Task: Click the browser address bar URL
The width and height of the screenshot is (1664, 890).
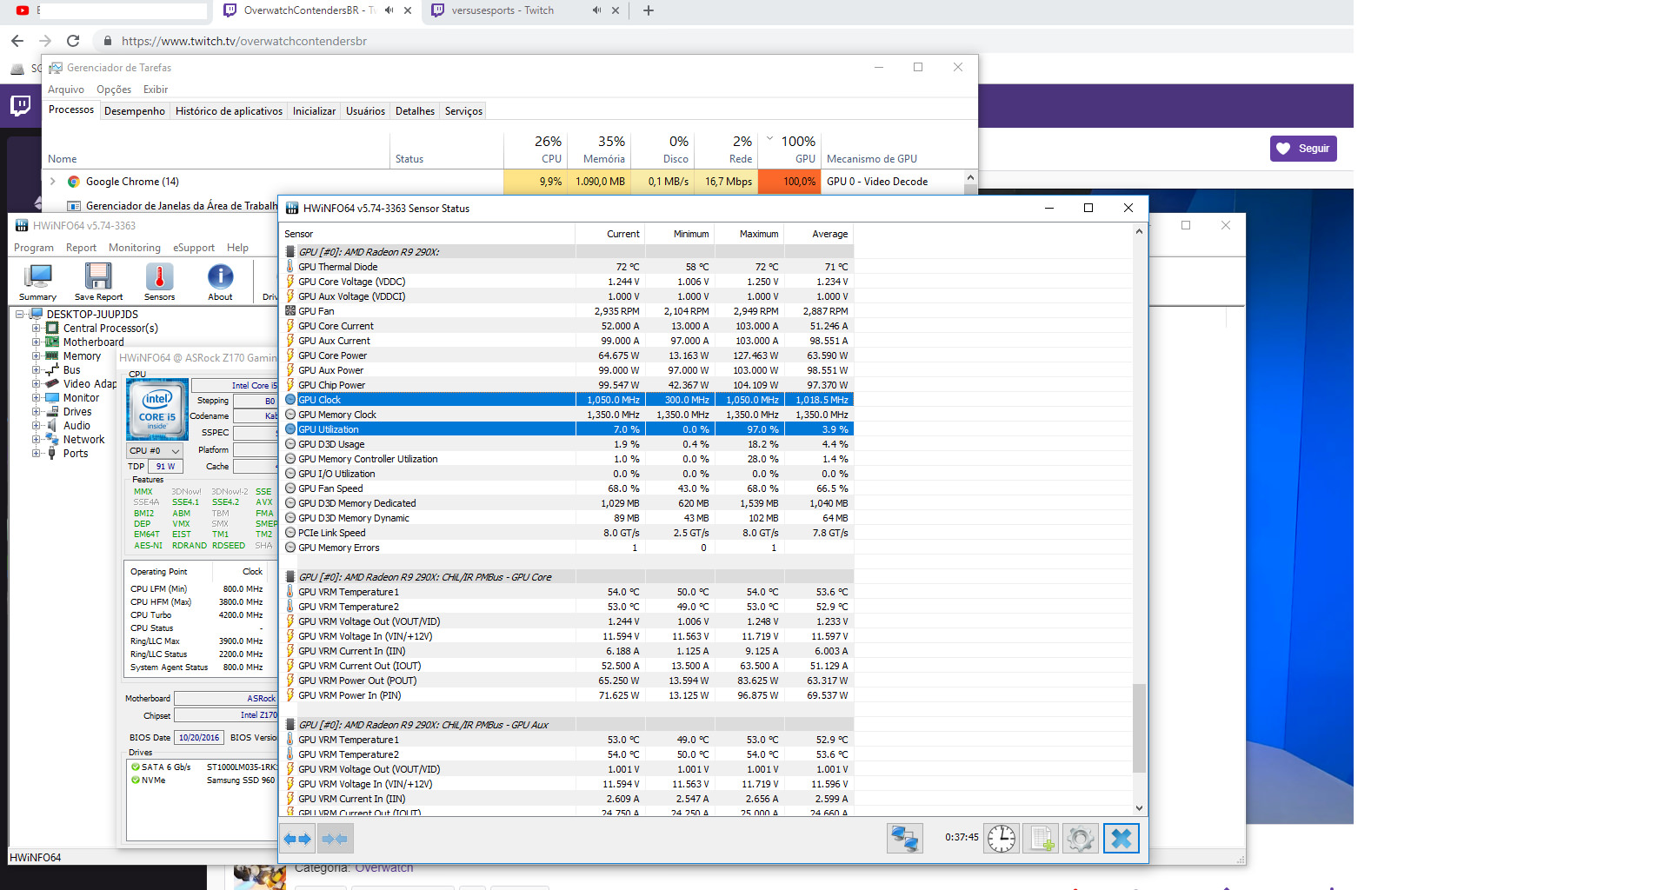Action: 244,41
